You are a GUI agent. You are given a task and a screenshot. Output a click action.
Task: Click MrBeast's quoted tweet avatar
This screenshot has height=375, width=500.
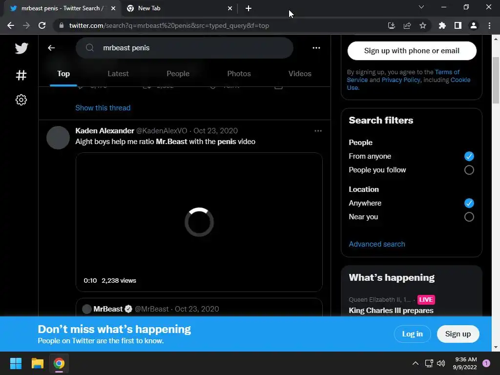tap(87, 309)
